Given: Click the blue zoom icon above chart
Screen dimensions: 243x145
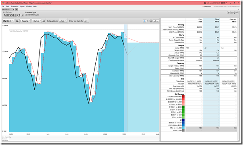Looking at the screenshot, I should [144, 21].
